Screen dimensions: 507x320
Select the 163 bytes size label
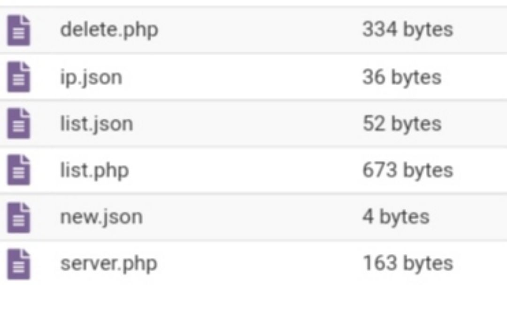407,264
